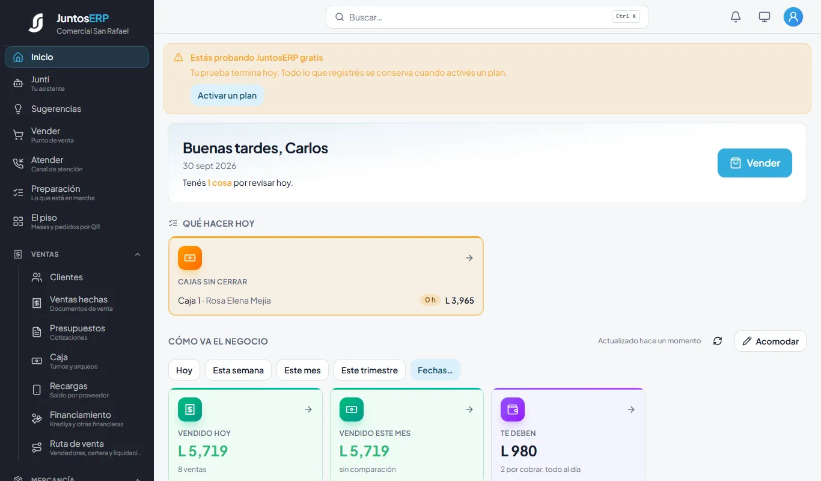This screenshot has height=481, width=821.
Task: Select the Este mes period tab
Action: pyautogui.click(x=302, y=370)
